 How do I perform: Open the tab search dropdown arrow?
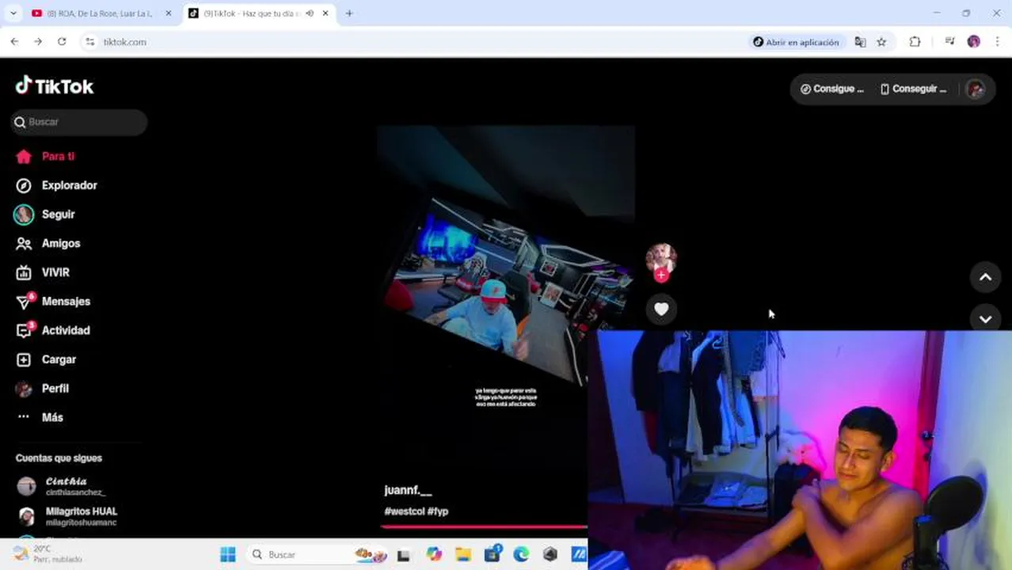(13, 13)
